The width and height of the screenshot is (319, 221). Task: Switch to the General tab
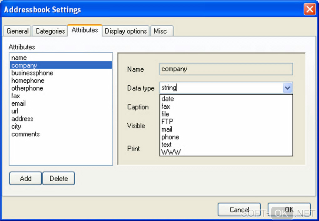(18, 31)
